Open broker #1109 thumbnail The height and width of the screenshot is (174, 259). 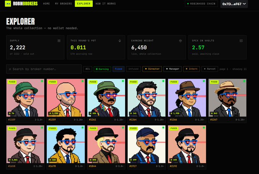tap(25, 98)
